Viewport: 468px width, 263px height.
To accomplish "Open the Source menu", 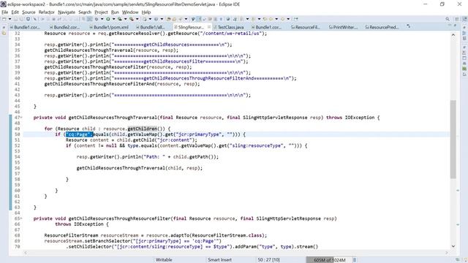I will tap(29, 12).
